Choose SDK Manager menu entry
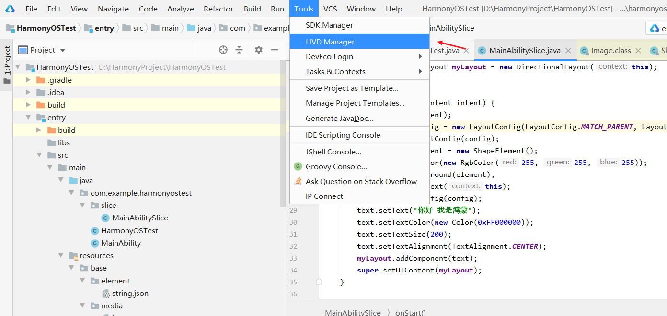The width and height of the screenshot is (667, 316). (x=330, y=25)
